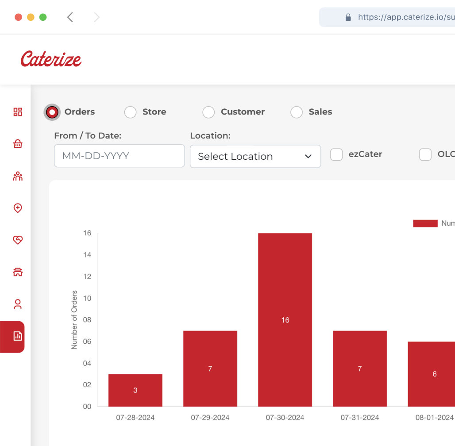This screenshot has width=455, height=446.
Task: Click the 07-30-2024 bar showing 16
Action: click(x=285, y=319)
